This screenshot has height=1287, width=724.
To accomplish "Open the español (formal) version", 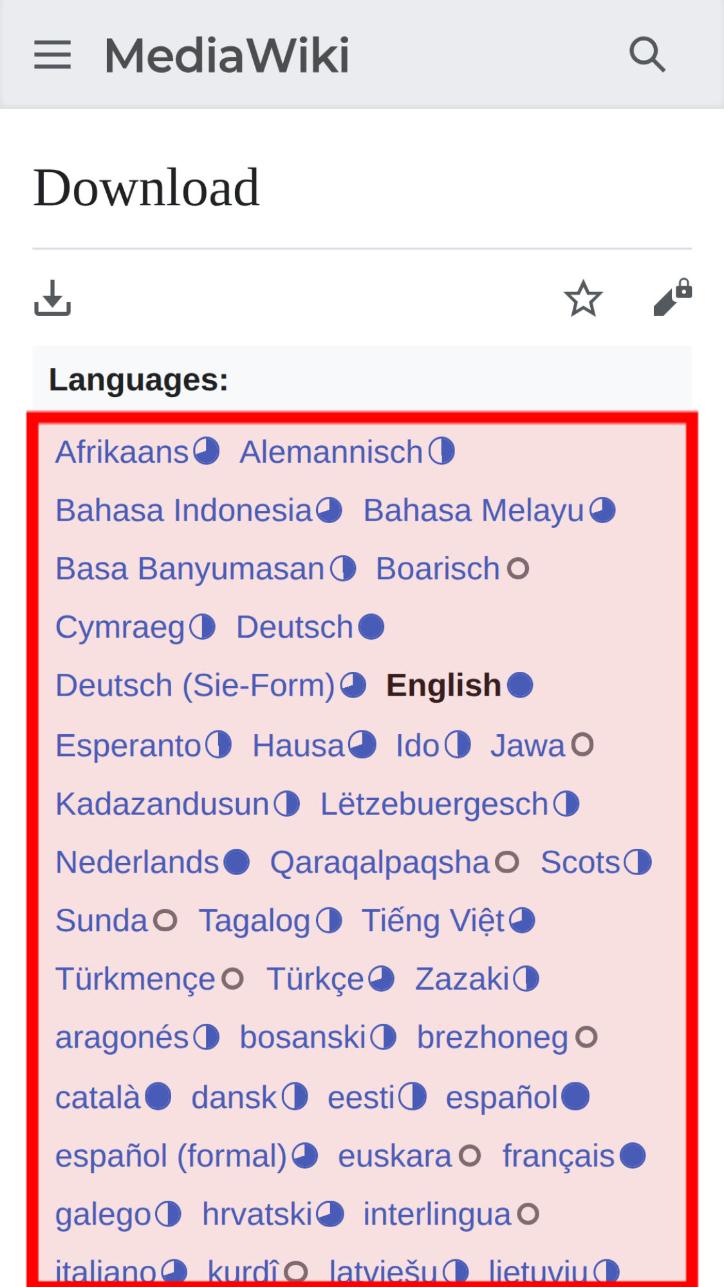I will [x=171, y=1156].
